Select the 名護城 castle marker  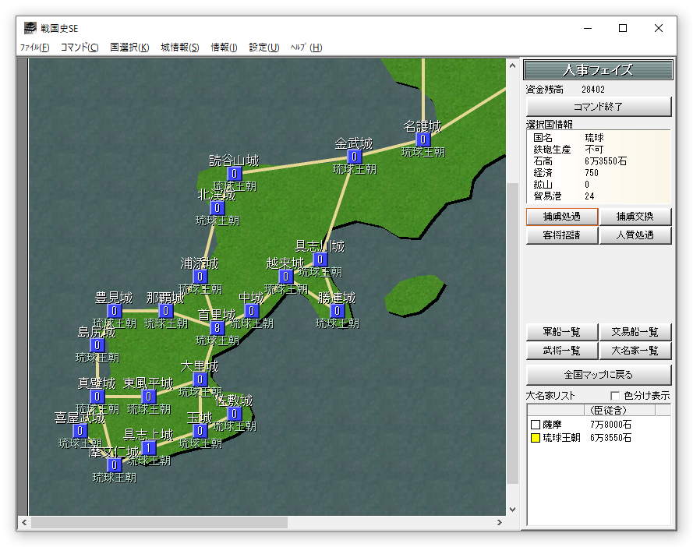[x=423, y=139]
